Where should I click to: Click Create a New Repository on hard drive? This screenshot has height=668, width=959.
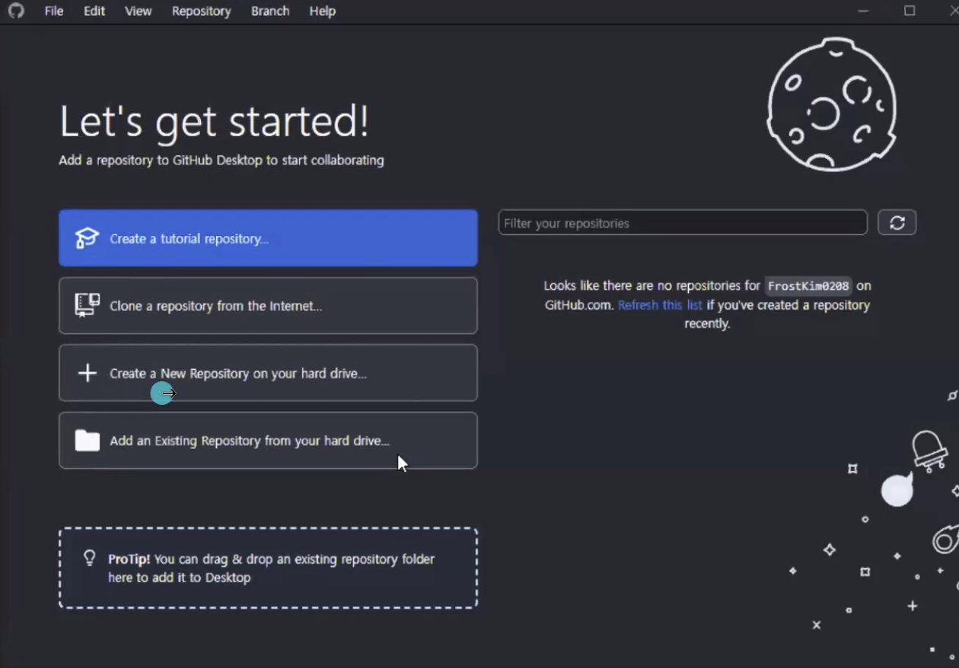click(x=268, y=373)
